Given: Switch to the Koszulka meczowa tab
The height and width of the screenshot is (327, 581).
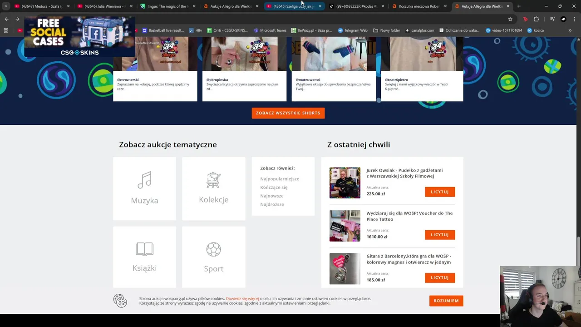Looking at the screenshot, I should (419, 6).
